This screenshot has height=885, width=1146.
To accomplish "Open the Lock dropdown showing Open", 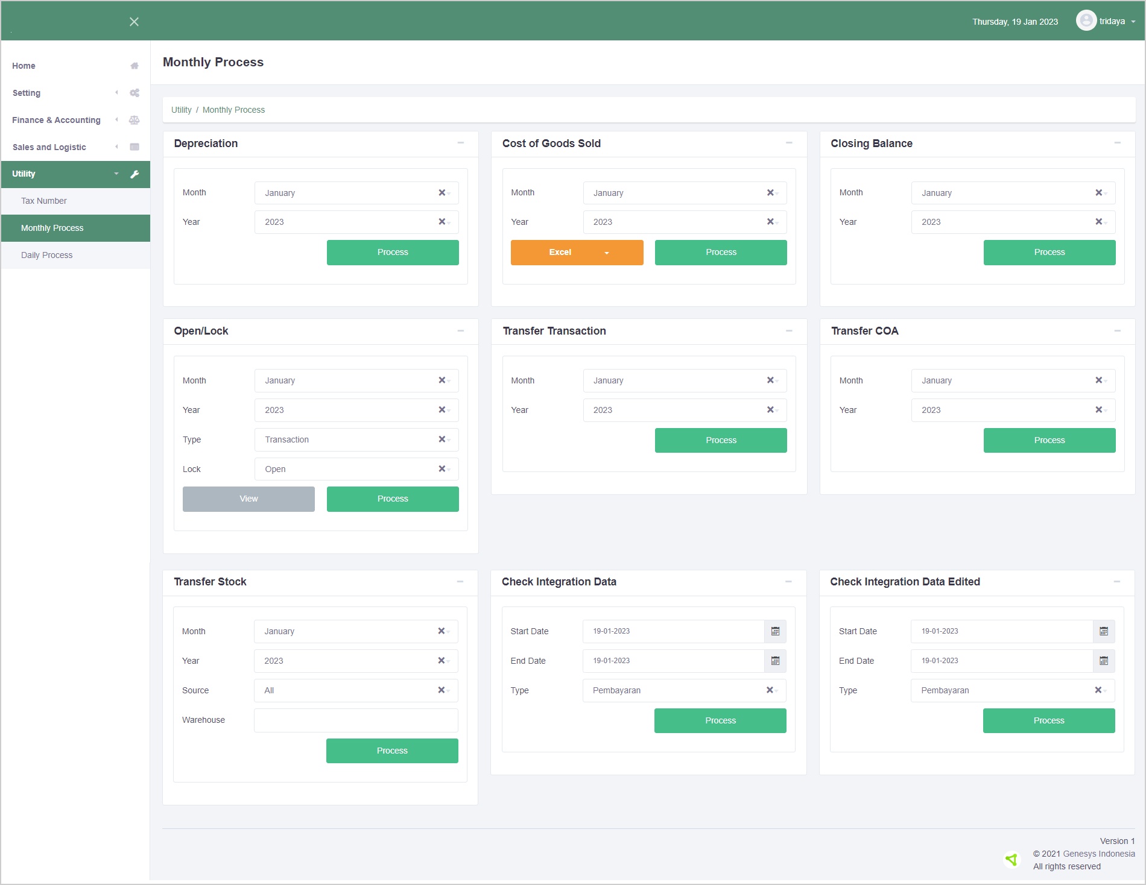I will pyautogui.click(x=347, y=469).
